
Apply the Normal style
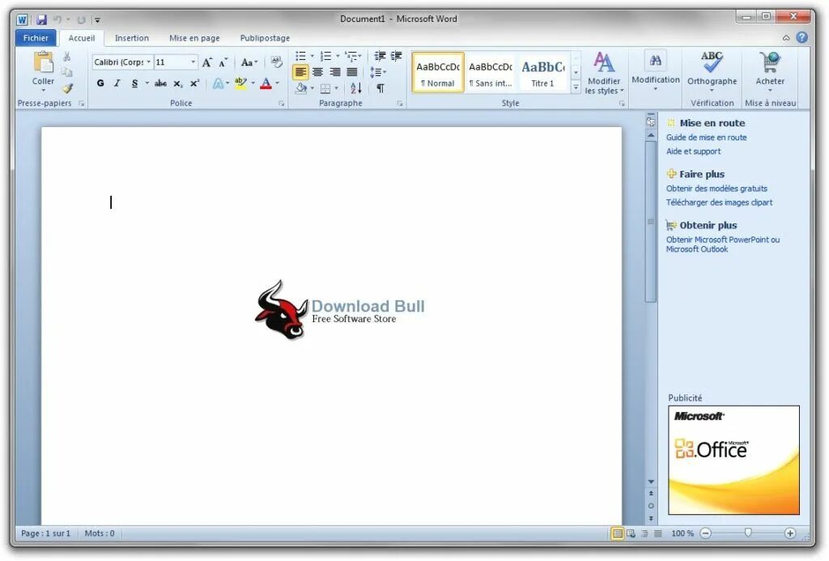(438, 72)
